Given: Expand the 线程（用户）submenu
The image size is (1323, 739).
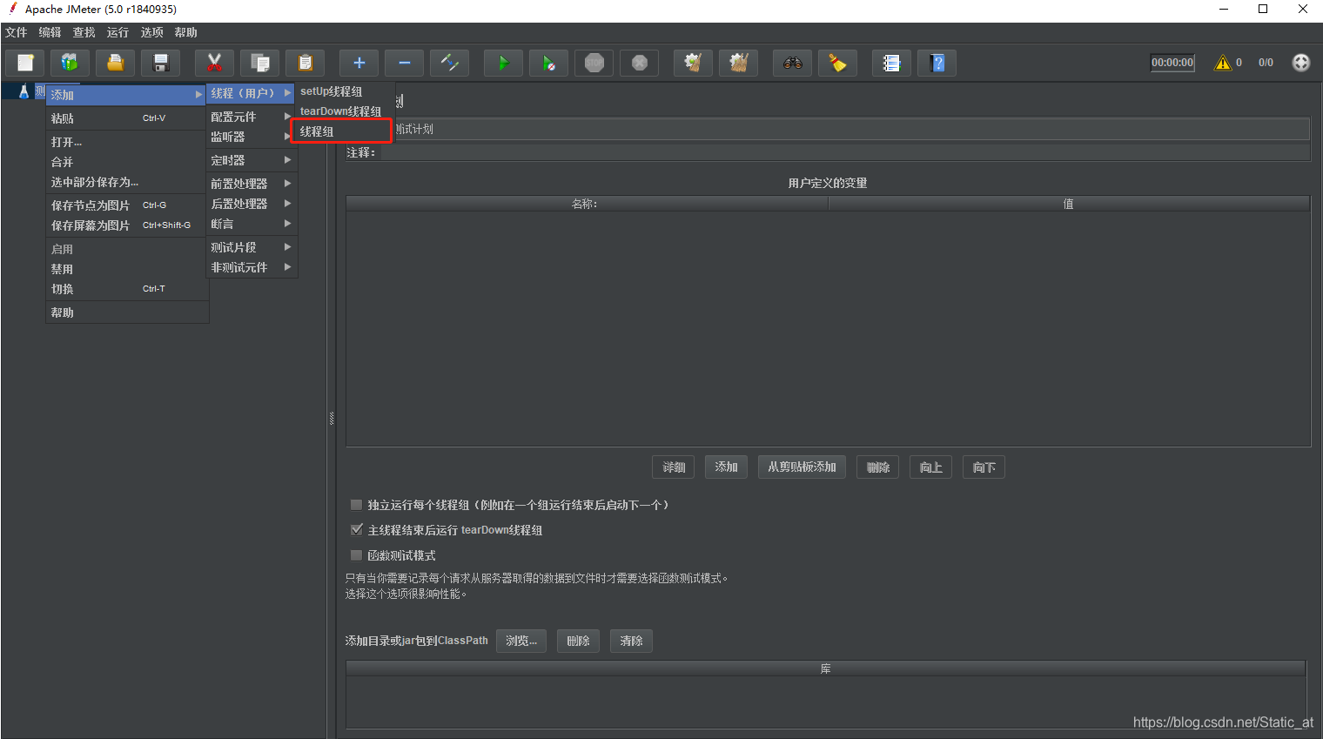Looking at the screenshot, I should [251, 93].
